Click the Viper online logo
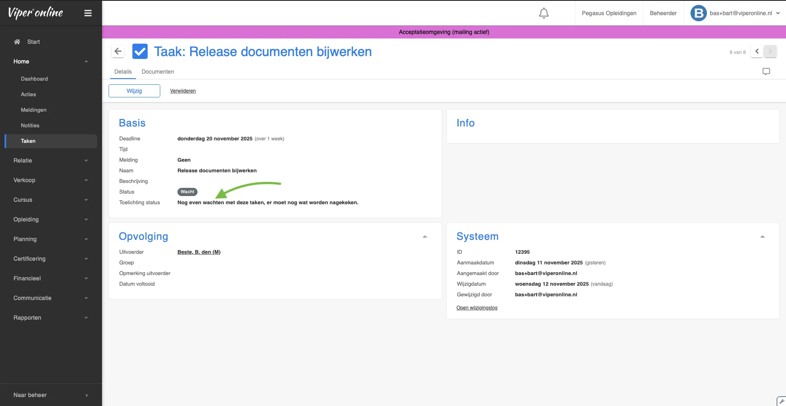 pos(36,13)
